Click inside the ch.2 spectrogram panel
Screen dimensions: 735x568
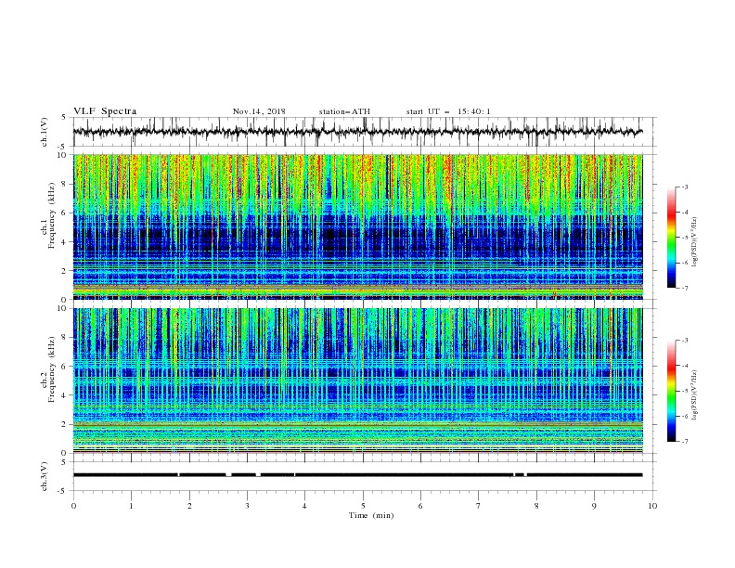tap(357, 381)
